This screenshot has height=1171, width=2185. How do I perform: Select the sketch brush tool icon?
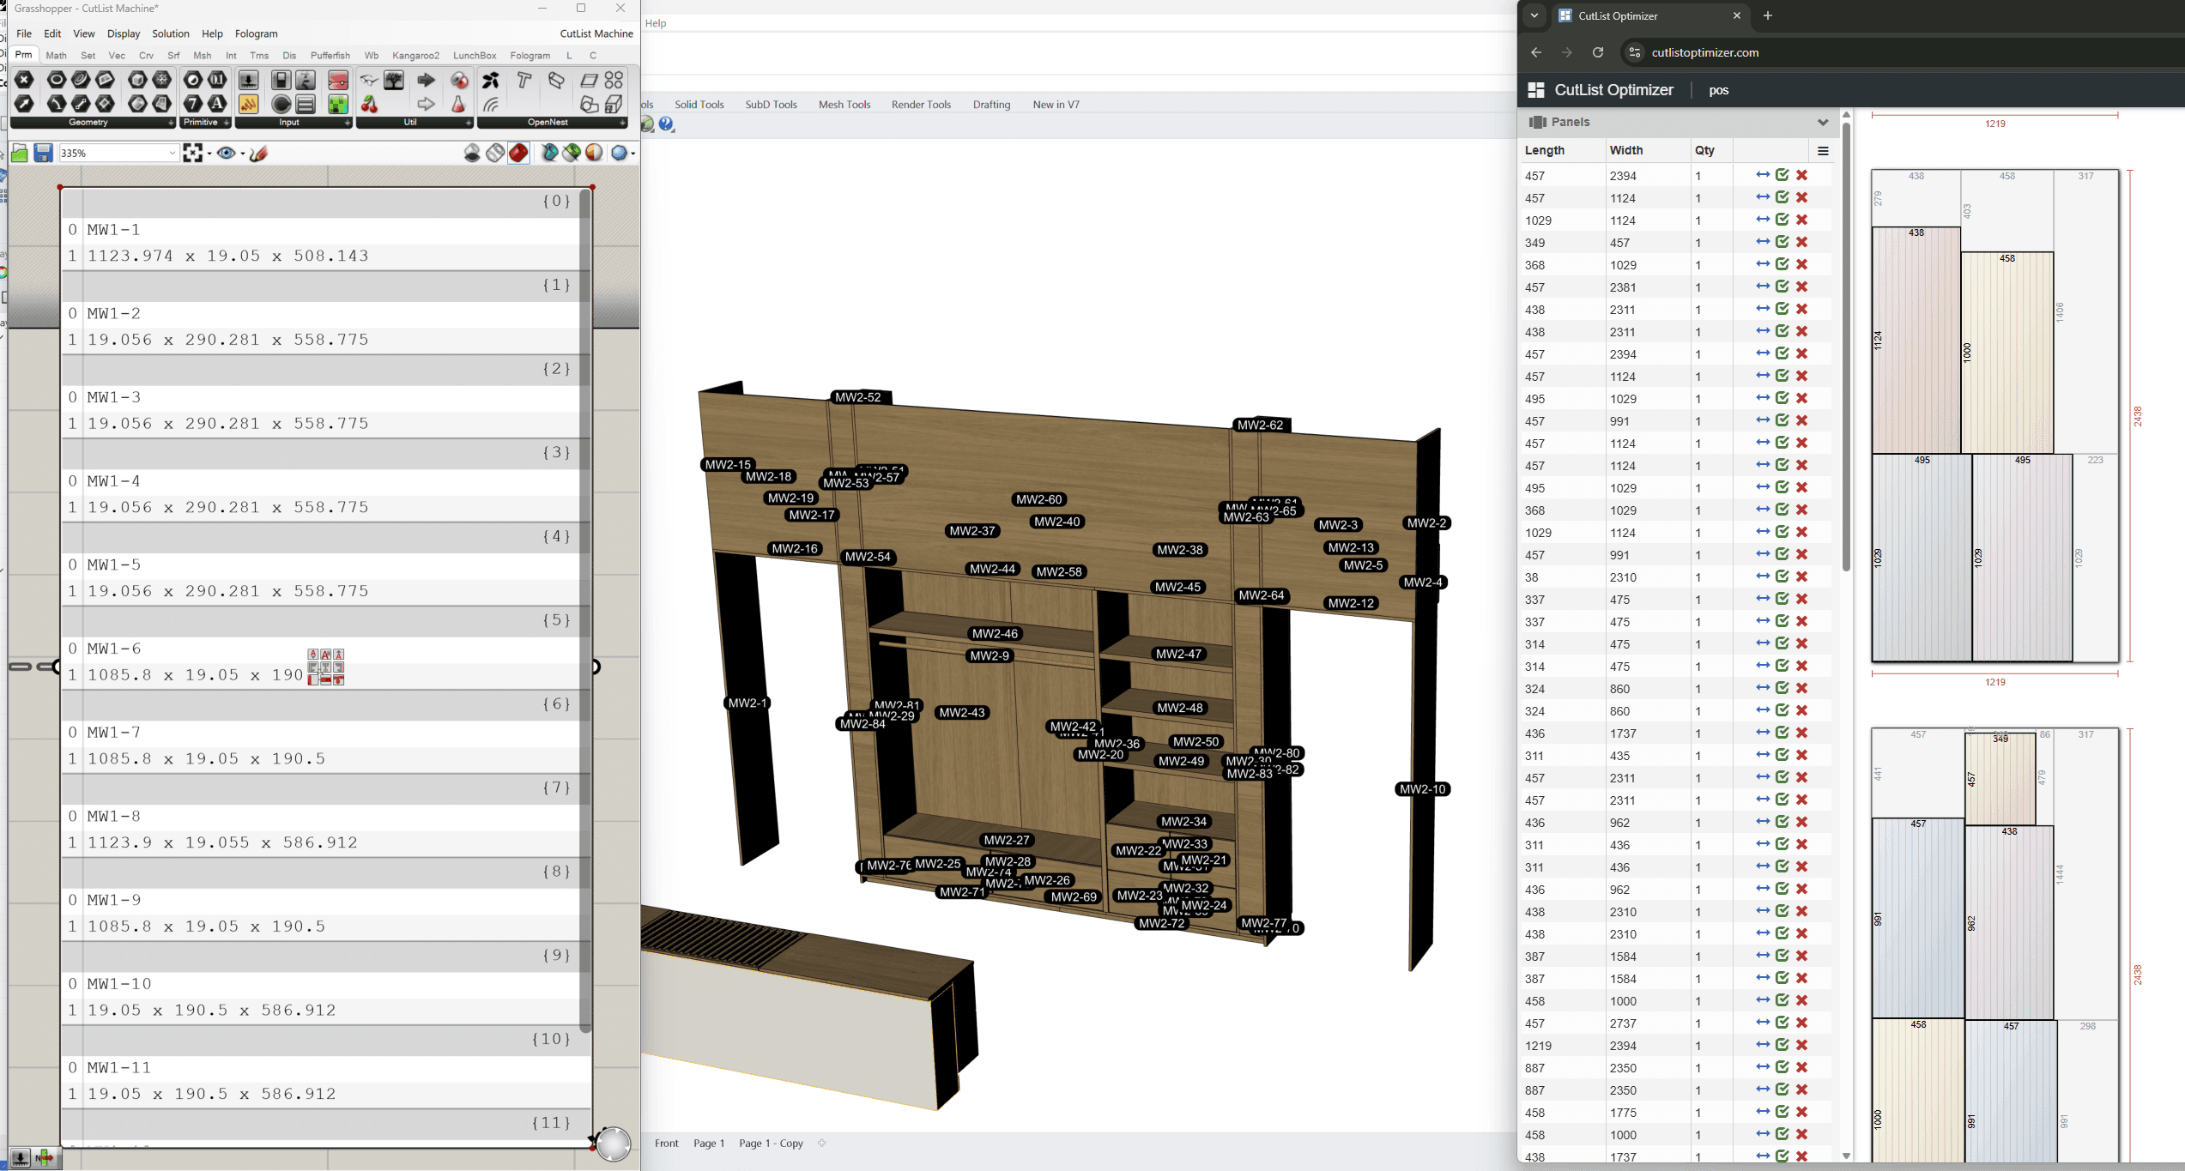tap(259, 153)
